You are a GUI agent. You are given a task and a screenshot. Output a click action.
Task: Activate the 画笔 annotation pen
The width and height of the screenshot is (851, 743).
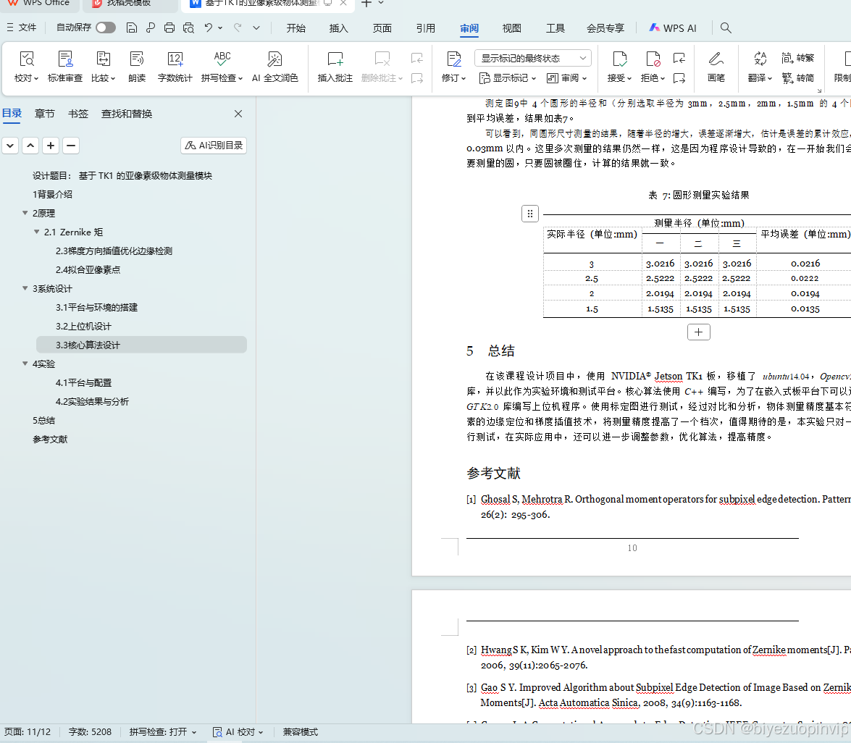pyautogui.click(x=715, y=67)
